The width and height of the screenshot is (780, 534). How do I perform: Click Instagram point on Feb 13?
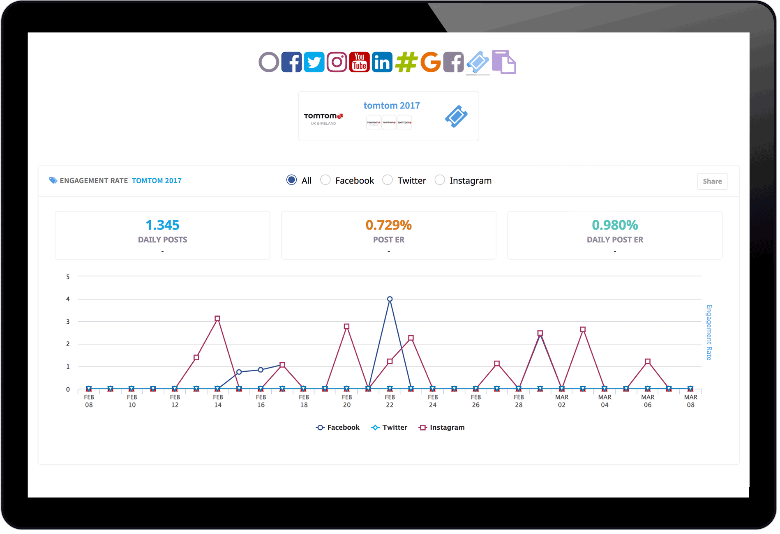point(196,357)
